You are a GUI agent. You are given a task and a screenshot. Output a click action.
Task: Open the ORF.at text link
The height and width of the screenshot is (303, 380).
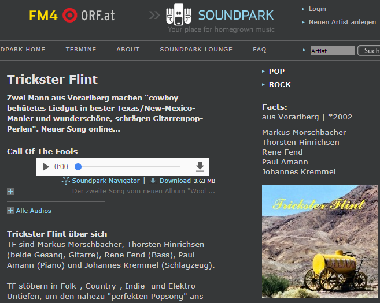coord(98,16)
